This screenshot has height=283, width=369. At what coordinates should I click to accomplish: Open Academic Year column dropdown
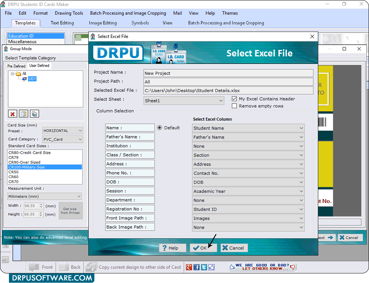(x=248, y=191)
